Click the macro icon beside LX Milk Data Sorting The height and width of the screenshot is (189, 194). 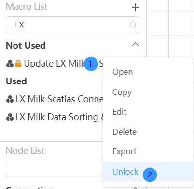[x=10, y=117]
